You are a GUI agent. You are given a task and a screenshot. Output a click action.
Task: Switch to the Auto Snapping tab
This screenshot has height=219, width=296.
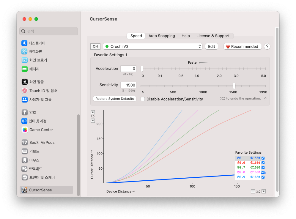162,36
